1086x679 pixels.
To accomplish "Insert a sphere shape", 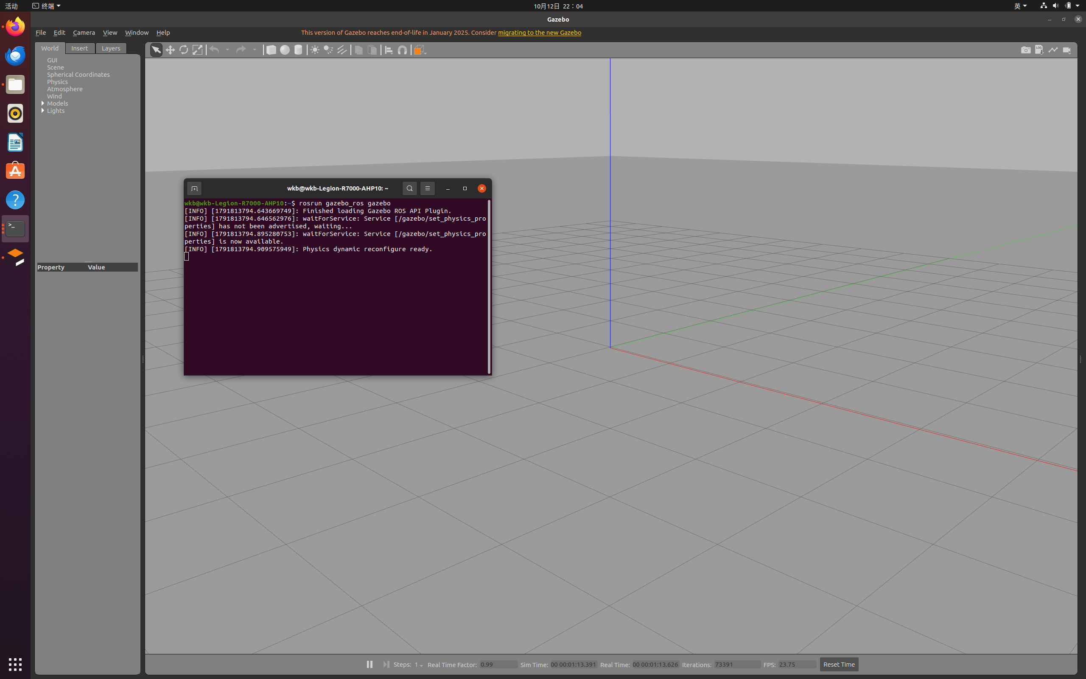I will tap(285, 50).
